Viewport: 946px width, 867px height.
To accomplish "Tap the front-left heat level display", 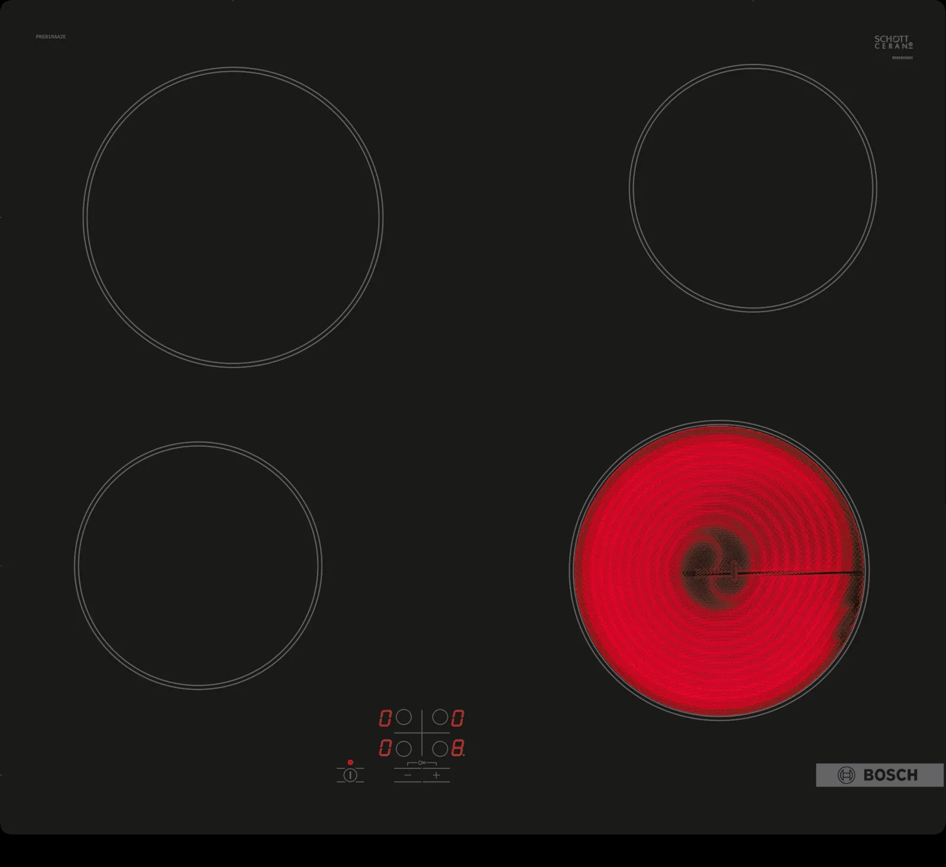I will (385, 749).
